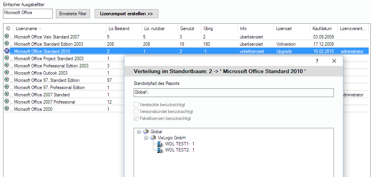The height and width of the screenshot is (177, 371).
Task: Sort by the Lizenzverant... column header
Action: [353, 29]
